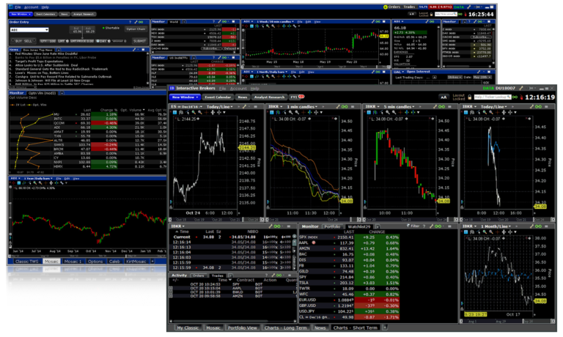Viewport: 563px width, 337px height.
Task: Toggle group link on IBKR 1 min candles chart
Action: 345,106
